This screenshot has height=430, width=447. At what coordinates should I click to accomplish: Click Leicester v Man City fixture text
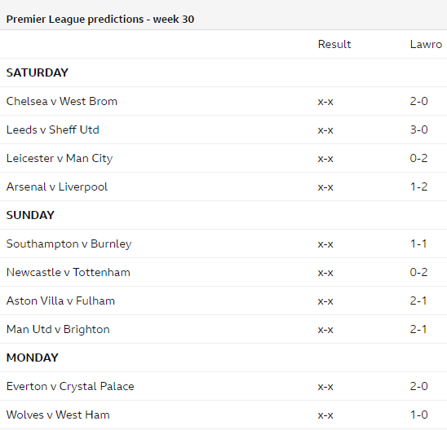tap(60, 158)
